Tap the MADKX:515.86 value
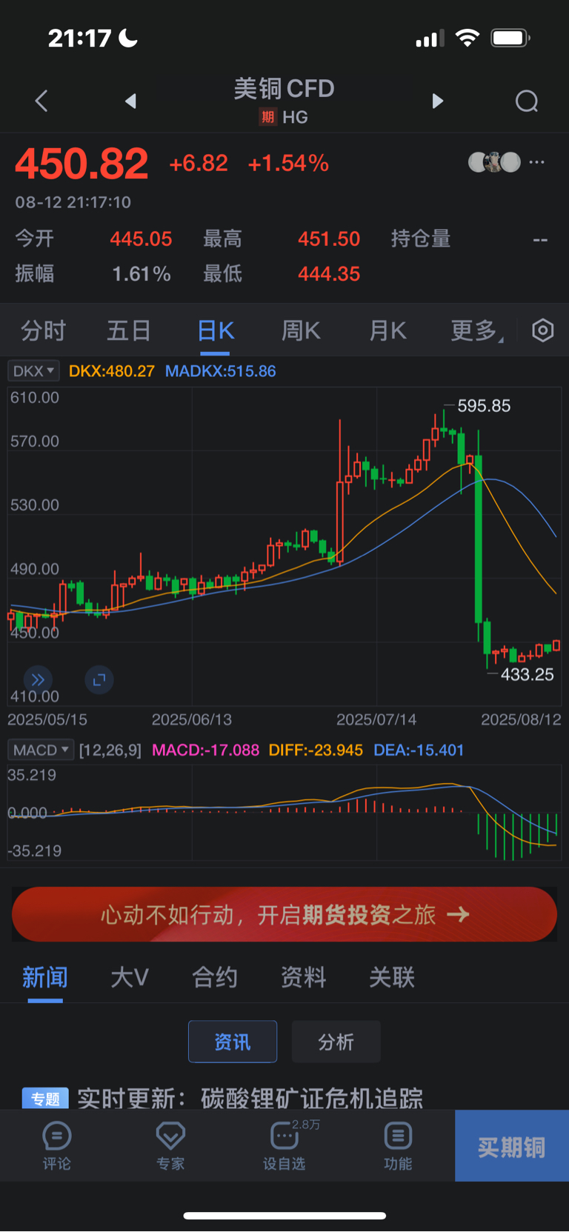Image resolution: width=569 pixels, height=1232 pixels. 220,370
